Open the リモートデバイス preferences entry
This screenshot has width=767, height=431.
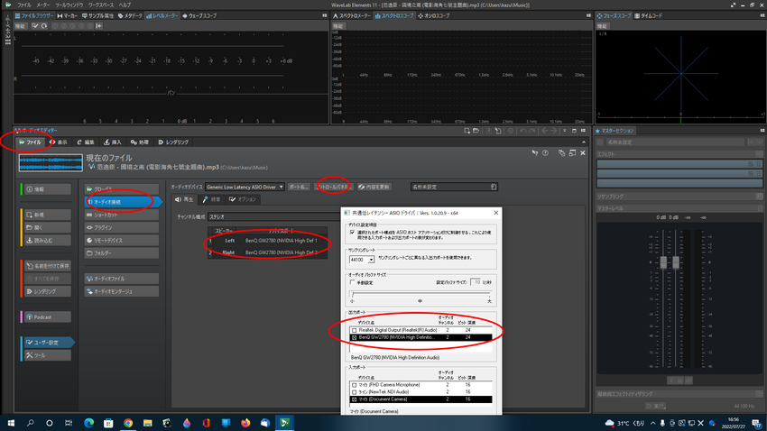121,240
